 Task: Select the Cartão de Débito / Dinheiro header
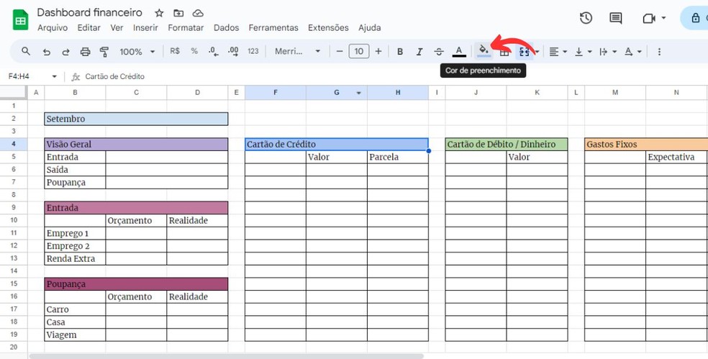(x=506, y=145)
